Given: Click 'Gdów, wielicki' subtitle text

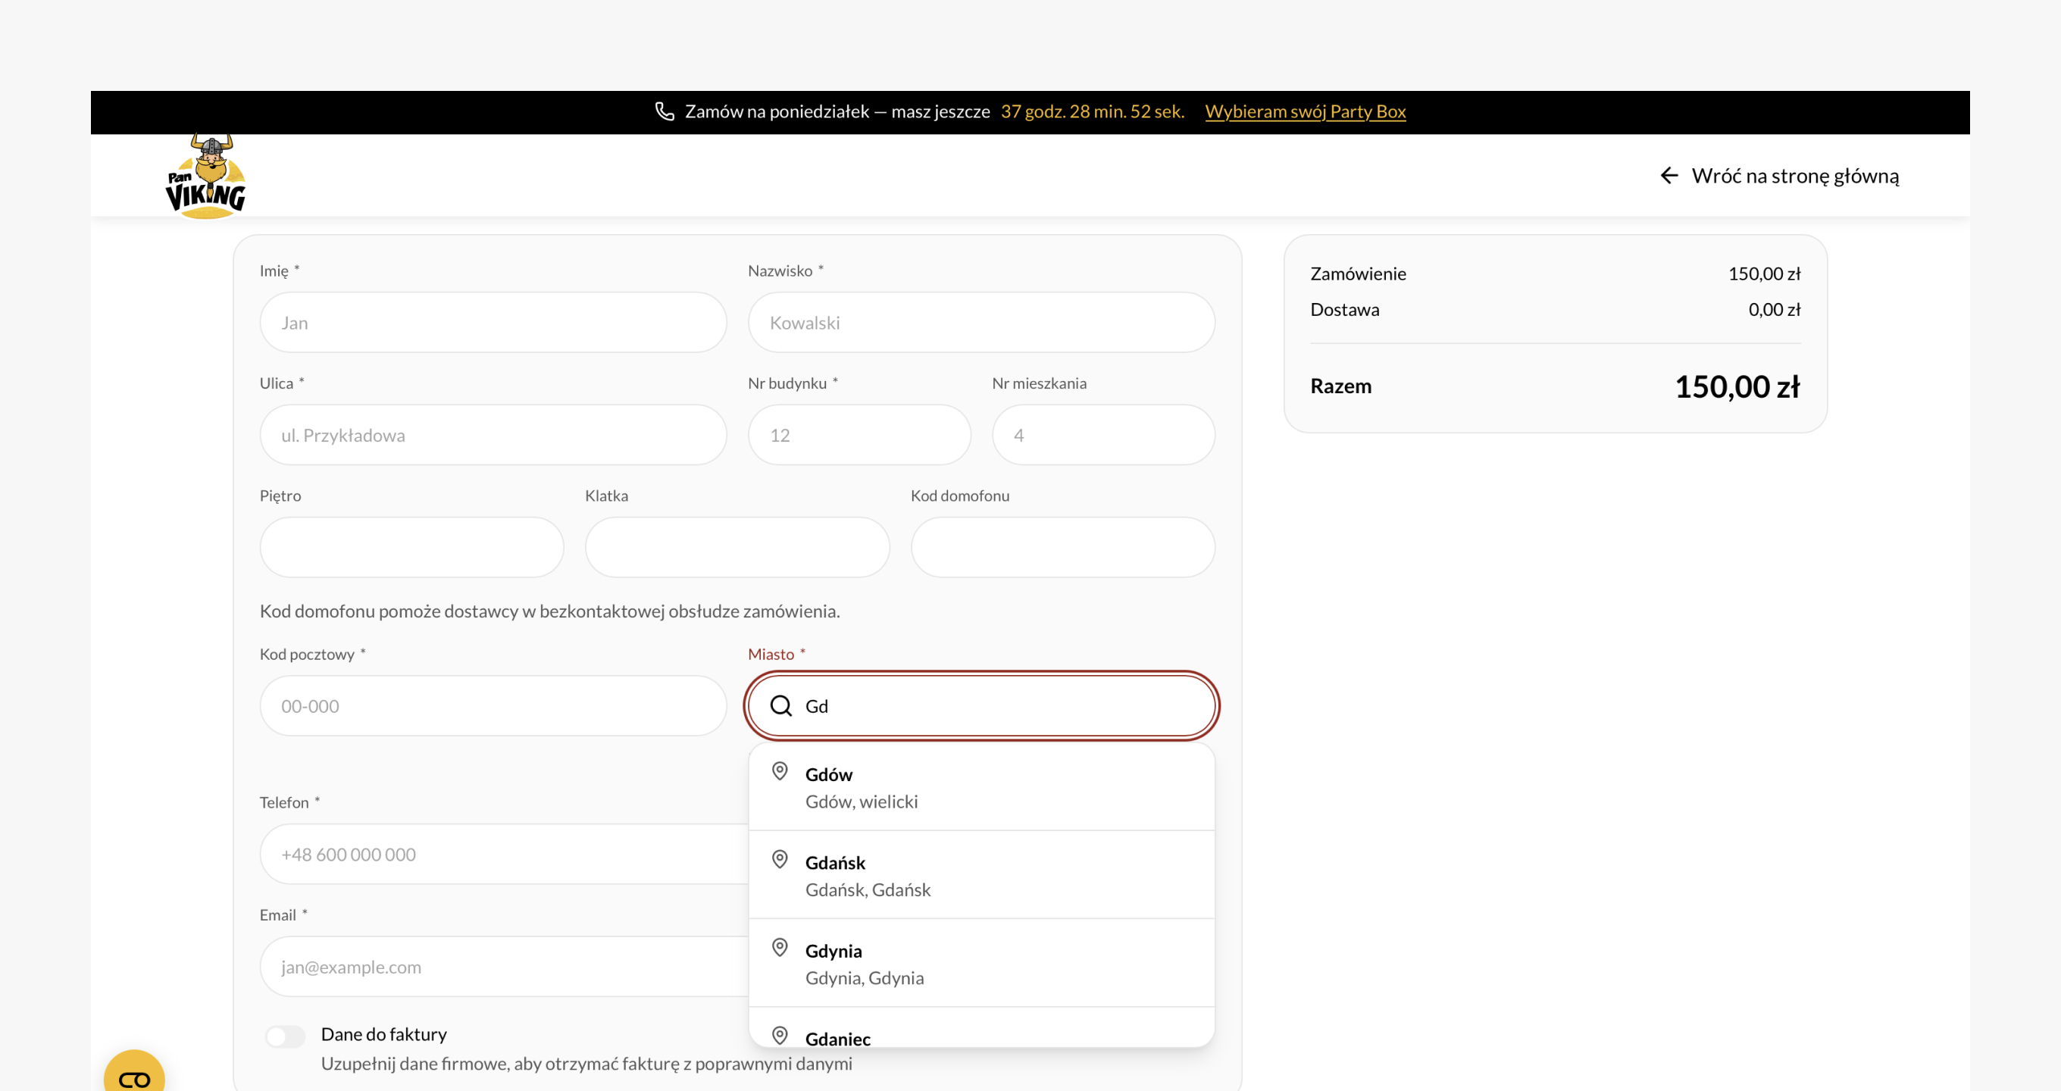Looking at the screenshot, I should (x=861, y=802).
